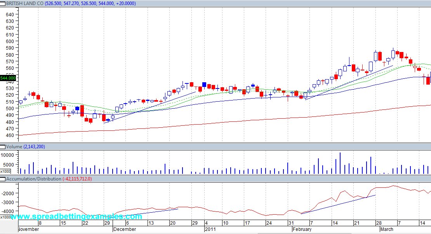Click the blue candle at early January
This screenshot has height=234, width=431.
[204, 84]
